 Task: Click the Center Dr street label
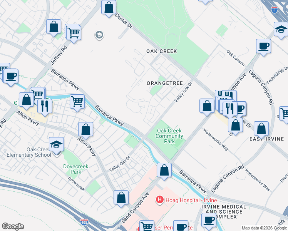point(124,21)
